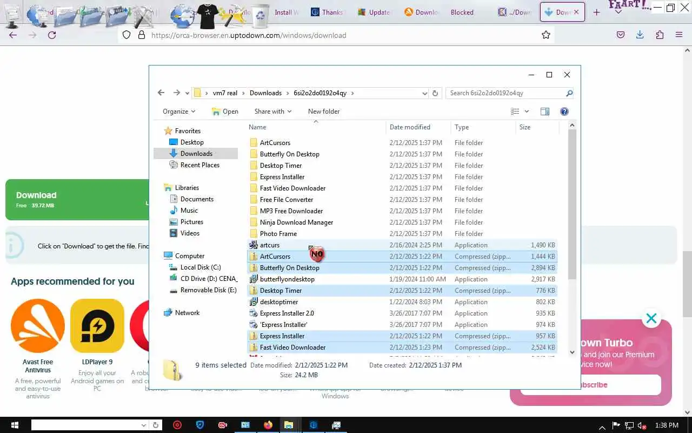Viewport: 692px width, 433px height.
Task: Expand the view options dropdown arrow
Action: point(527,111)
